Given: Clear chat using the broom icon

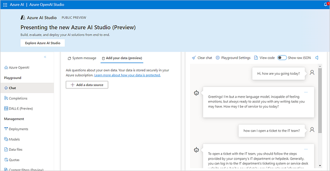Looking at the screenshot, I should point(202,58).
